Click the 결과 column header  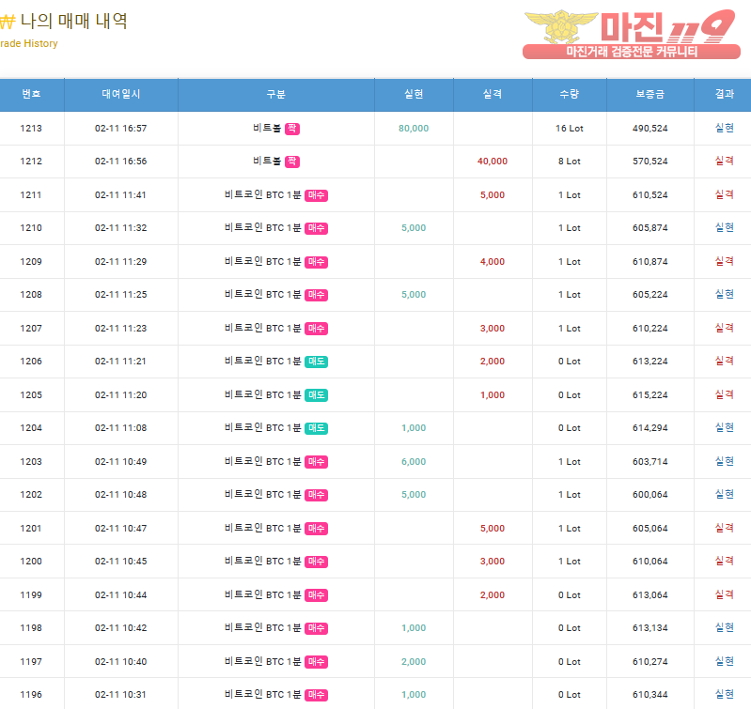[724, 94]
